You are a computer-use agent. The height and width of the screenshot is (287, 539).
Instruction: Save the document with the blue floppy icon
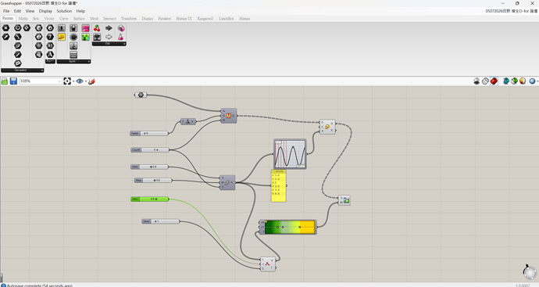(x=13, y=81)
